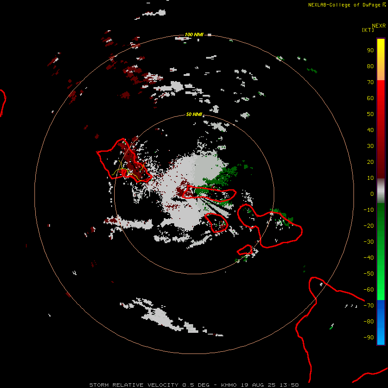Click the positive 90 scale value
388x388 pixels.
(370, 50)
